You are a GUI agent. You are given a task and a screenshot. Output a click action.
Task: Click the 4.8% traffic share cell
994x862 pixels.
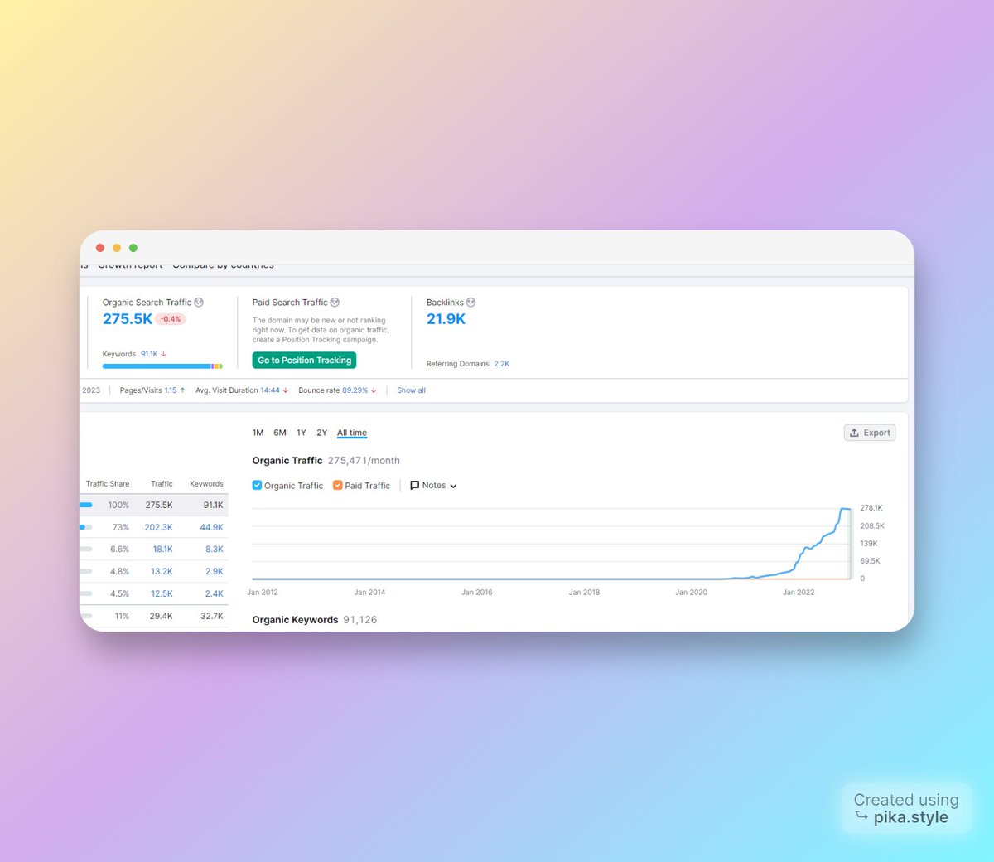pos(119,572)
